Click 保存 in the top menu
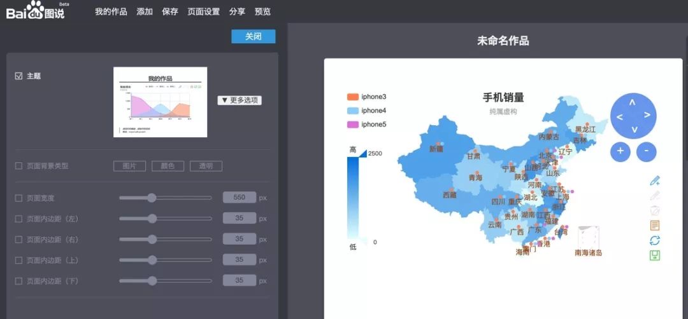 [x=170, y=12]
